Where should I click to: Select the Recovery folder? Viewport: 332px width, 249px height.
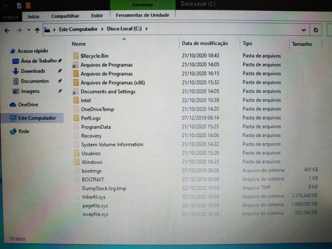[x=91, y=136]
